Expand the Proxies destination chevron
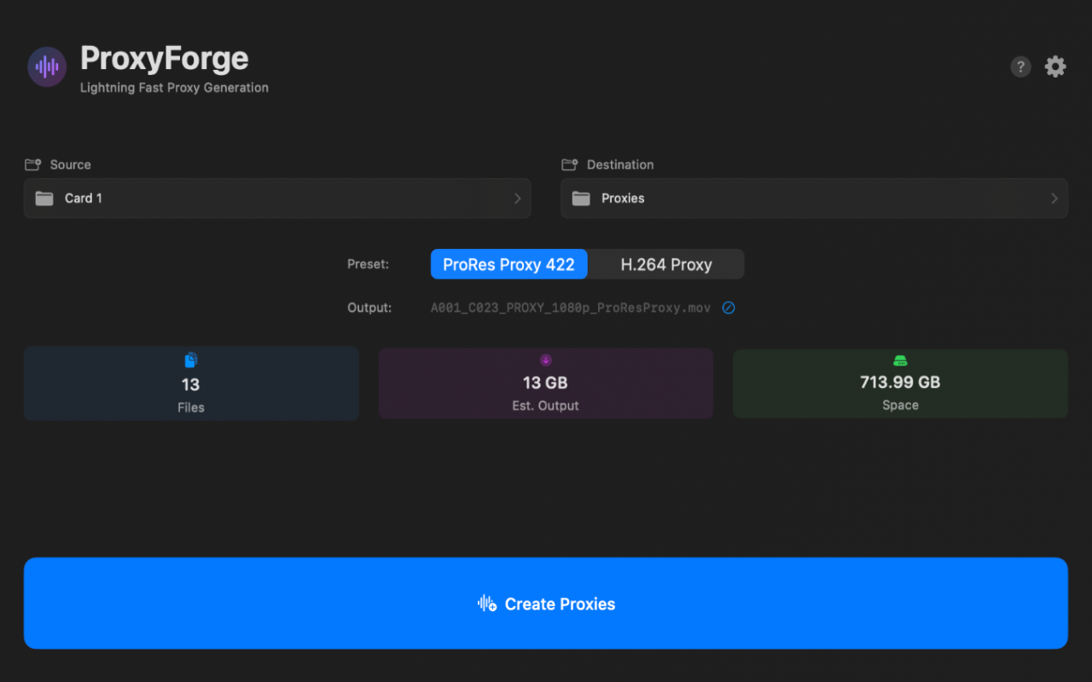Image resolution: width=1092 pixels, height=682 pixels. pyautogui.click(x=1054, y=198)
